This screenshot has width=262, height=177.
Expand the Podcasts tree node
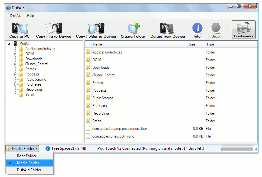point(15,74)
